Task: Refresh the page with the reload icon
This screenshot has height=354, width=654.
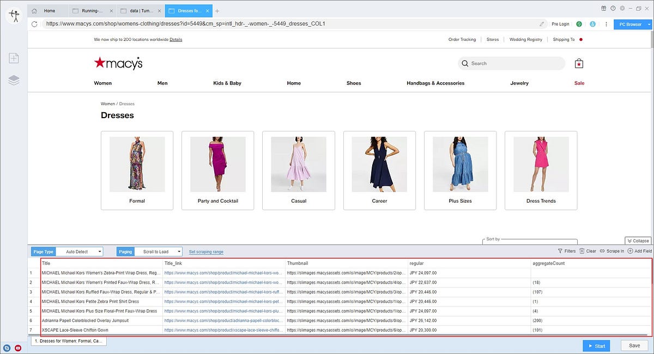Action: tap(34, 24)
